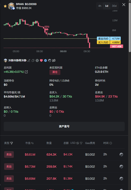This screenshot has width=131, height=190.
Task: Click the blue verified badge icon
Action: (x=45, y=60)
